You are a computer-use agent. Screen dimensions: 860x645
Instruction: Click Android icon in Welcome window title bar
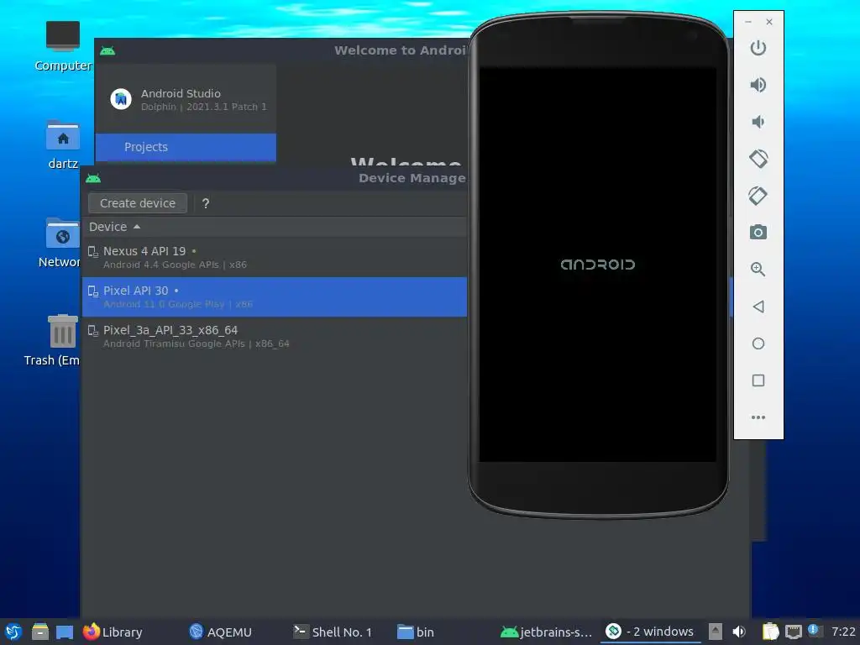107,51
